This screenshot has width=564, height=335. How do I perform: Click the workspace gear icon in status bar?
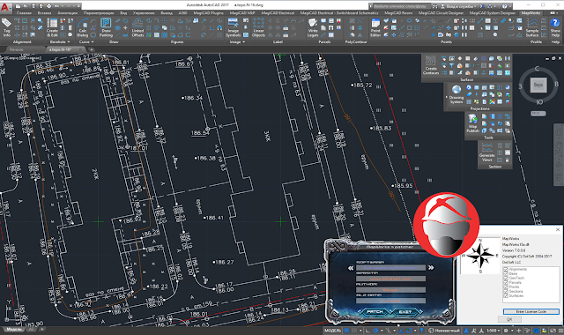(506, 331)
